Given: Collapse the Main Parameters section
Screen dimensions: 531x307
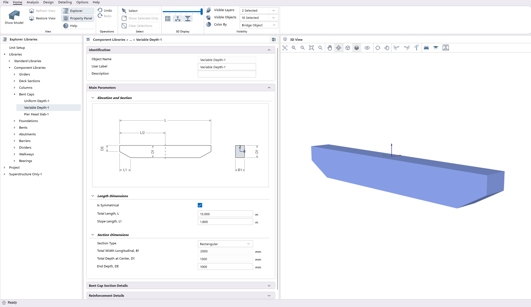Looking at the screenshot, I should pos(269,87).
